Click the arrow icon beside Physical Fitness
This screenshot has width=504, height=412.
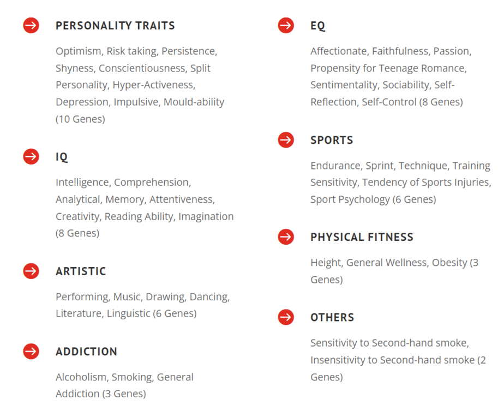pyautogui.click(x=286, y=237)
